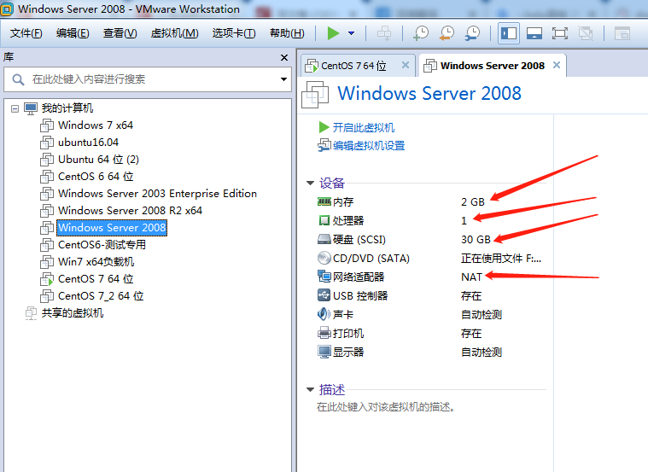
Task: Click the 网络适配器 network adapter icon
Action: coord(324,277)
